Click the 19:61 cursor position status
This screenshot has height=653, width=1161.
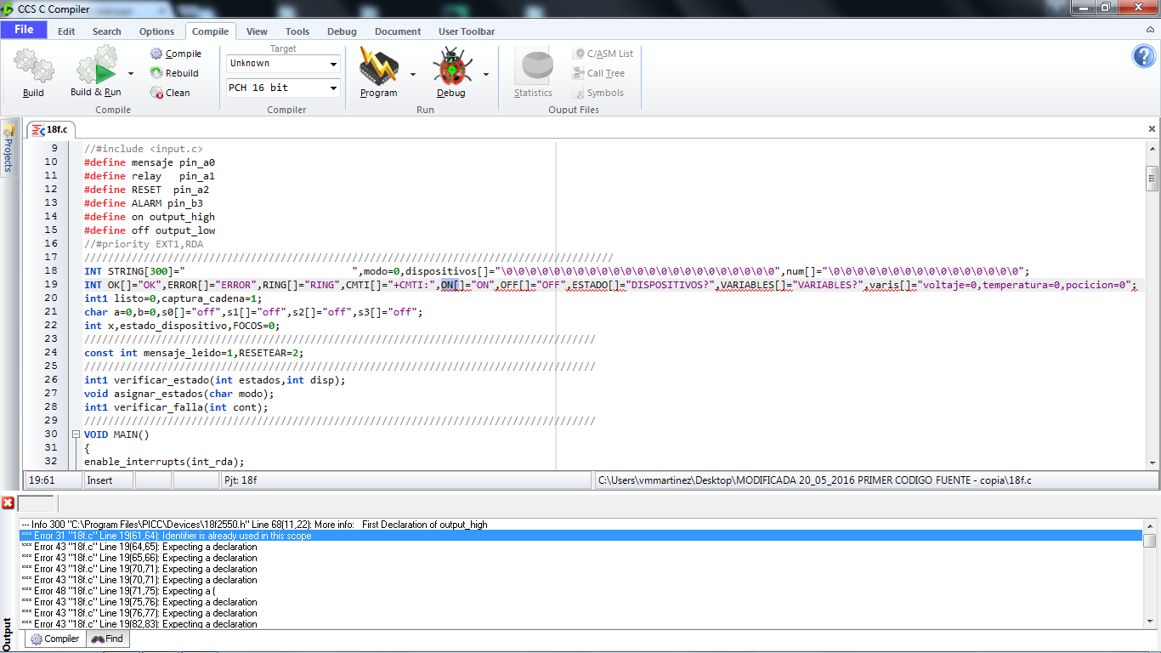[x=52, y=480]
